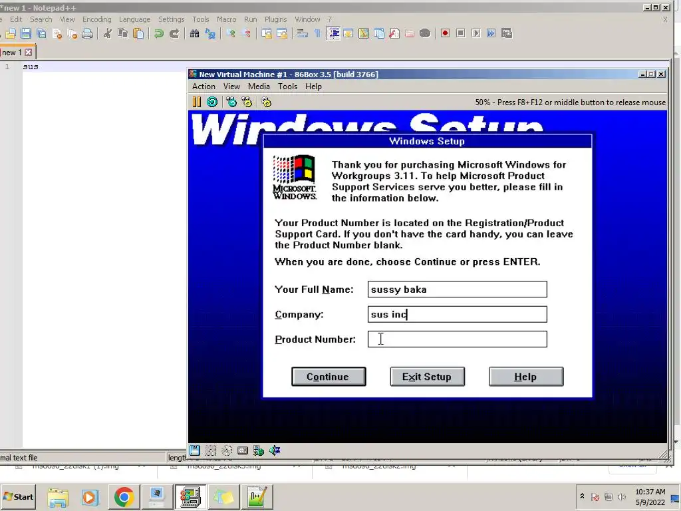Click the Print icon in Notepad++ toolbar
Screen dimensions: 681x511
[87, 33]
